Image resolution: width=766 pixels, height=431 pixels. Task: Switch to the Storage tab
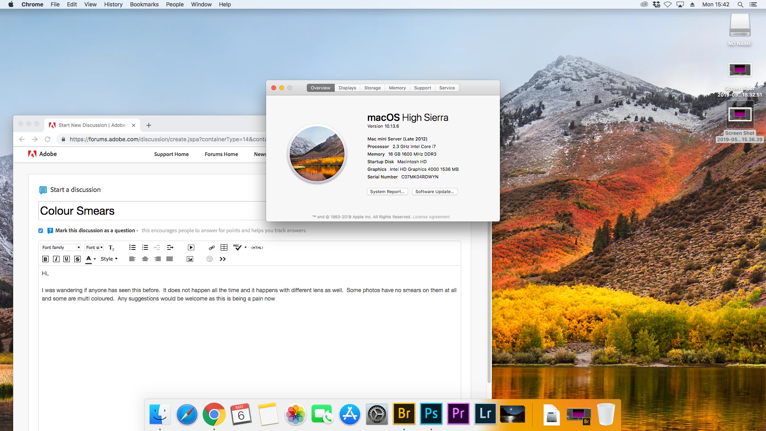click(x=372, y=88)
